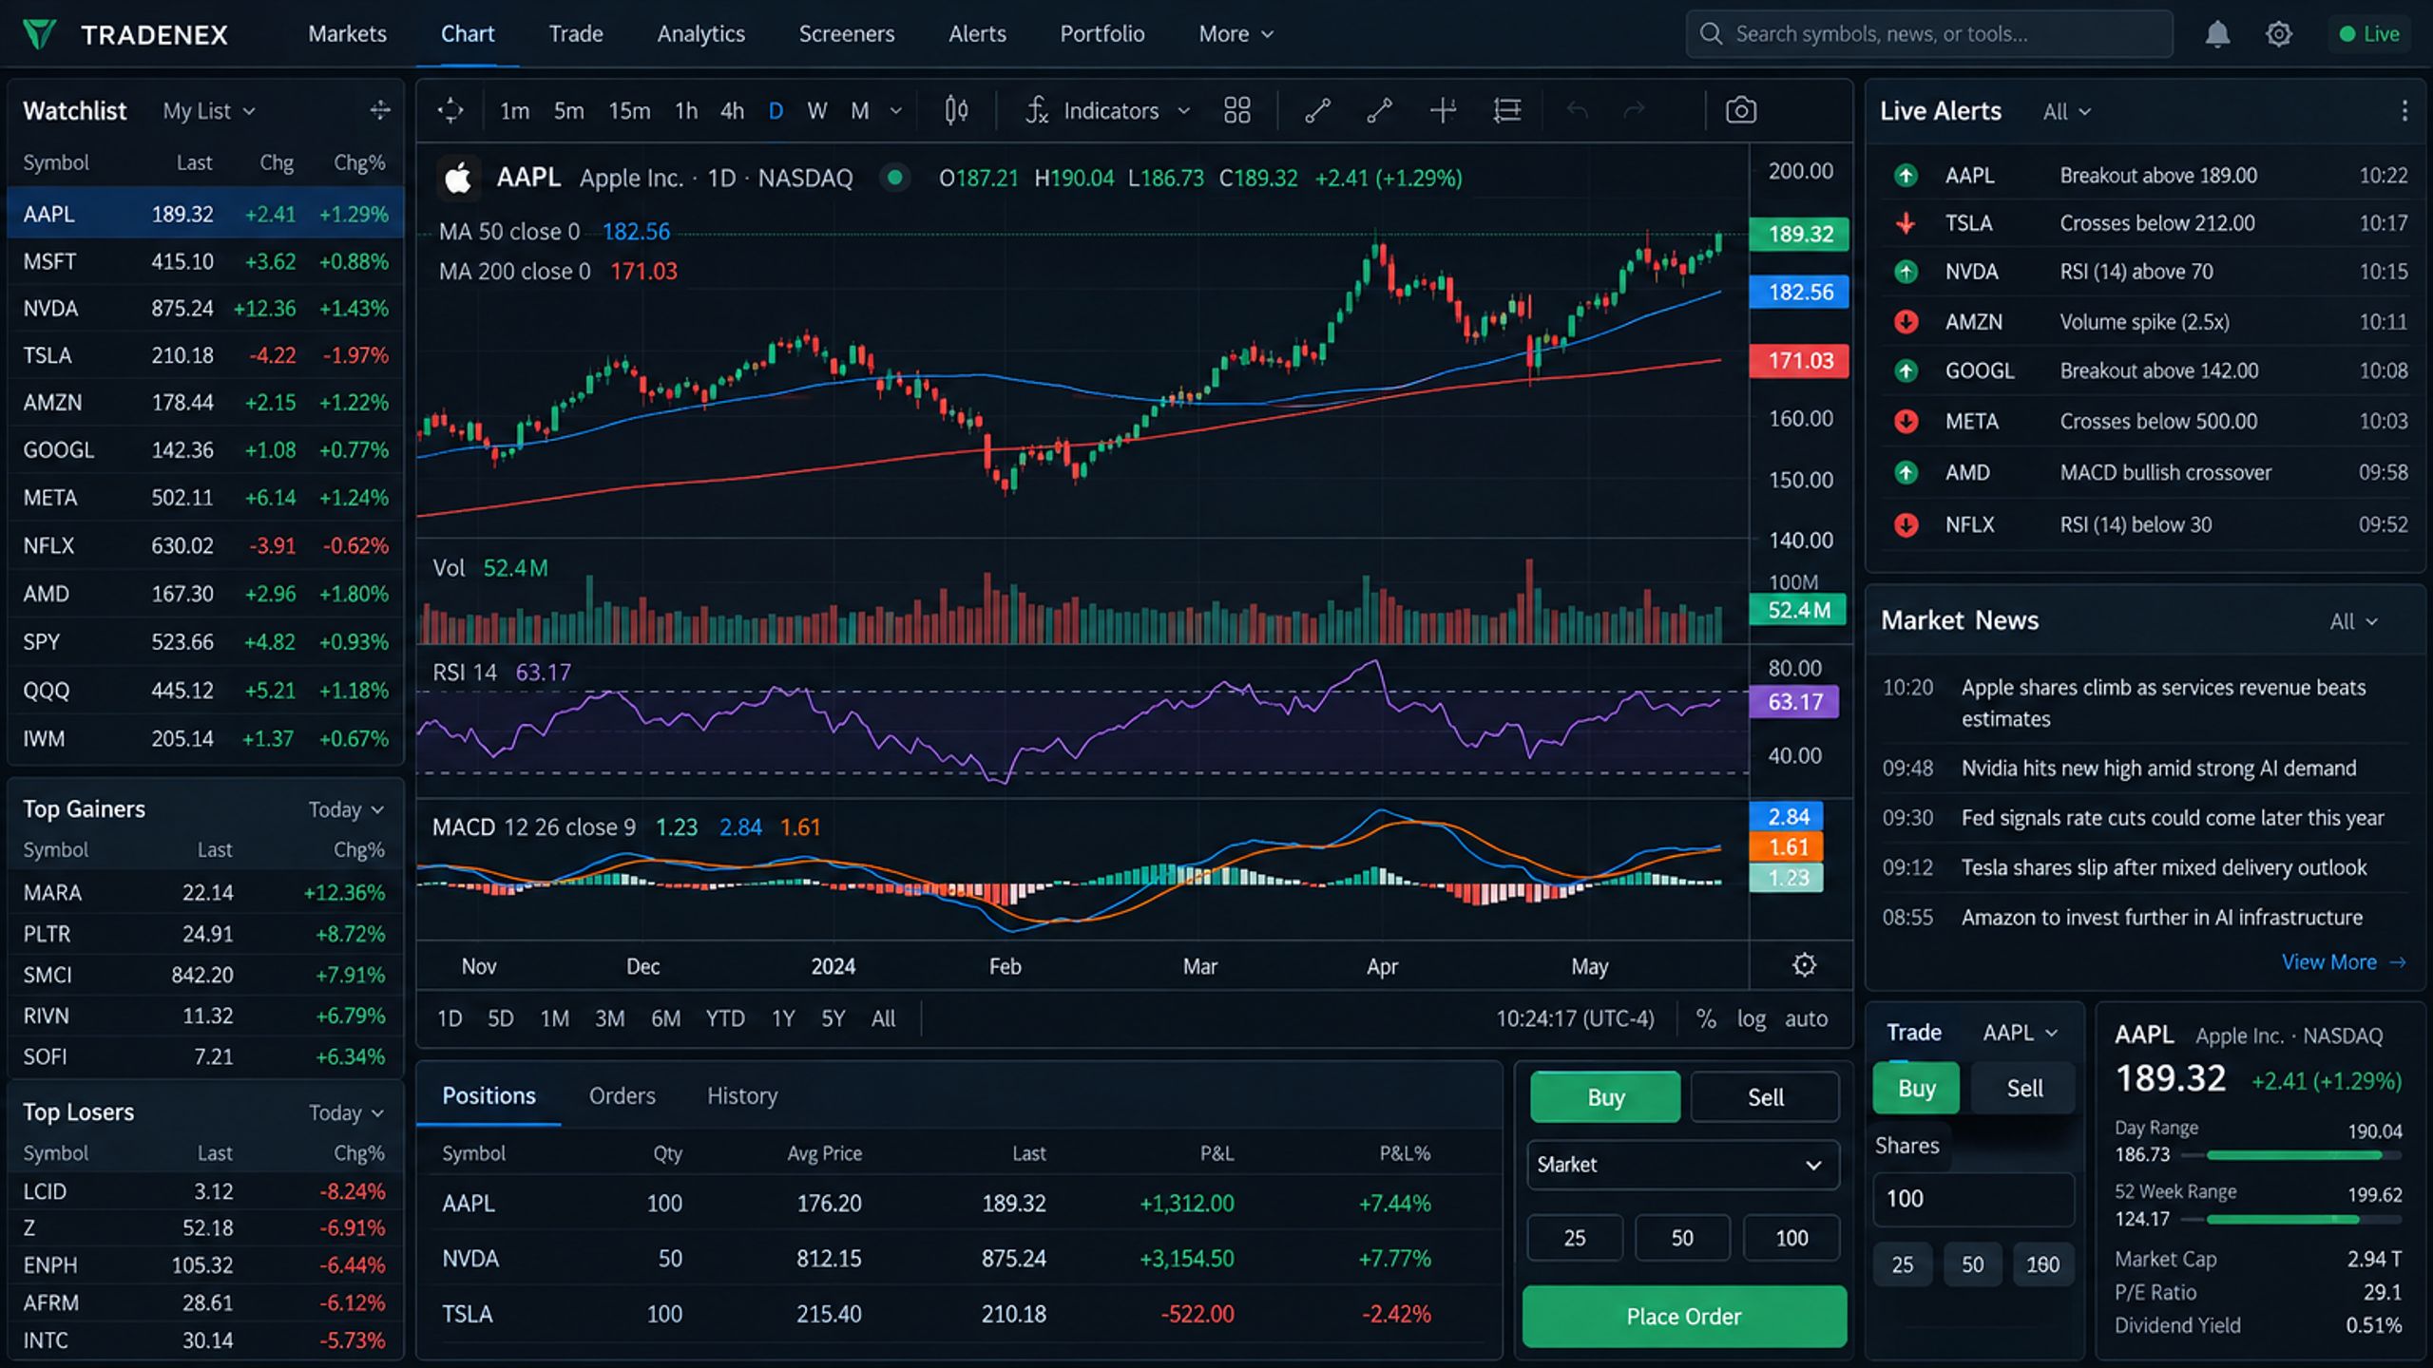This screenshot has height=1368, width=2433.
Task: Toggle percent scale on chart
Action: click(1706, 1018)
